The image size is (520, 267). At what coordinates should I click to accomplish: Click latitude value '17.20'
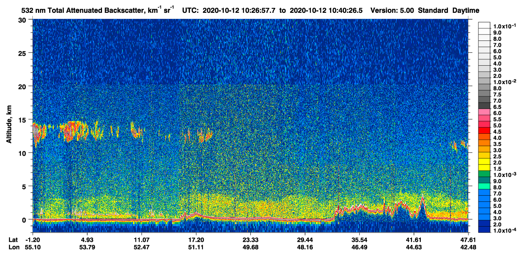coord(196,239)
